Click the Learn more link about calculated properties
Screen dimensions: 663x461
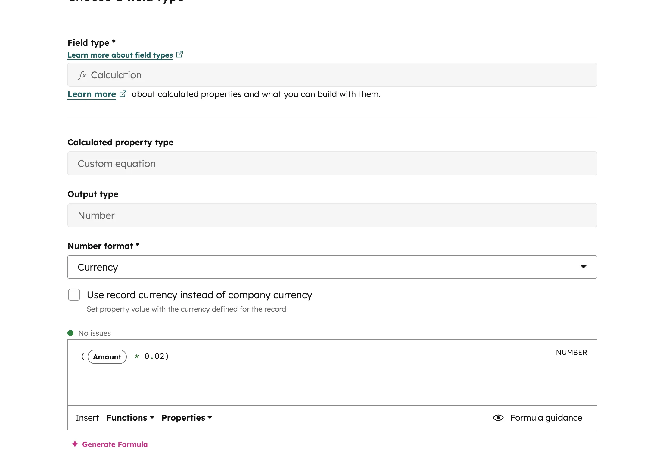pyautogui.click(x=92, y=94)
